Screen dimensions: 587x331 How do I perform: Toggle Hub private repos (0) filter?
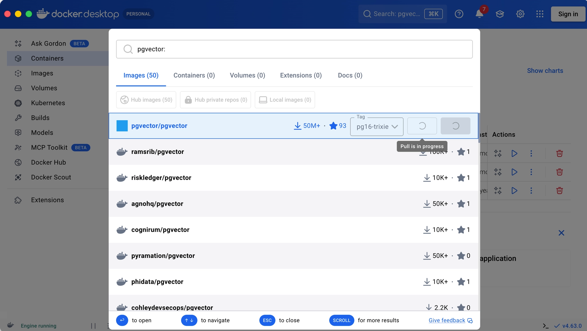(216, 100)
